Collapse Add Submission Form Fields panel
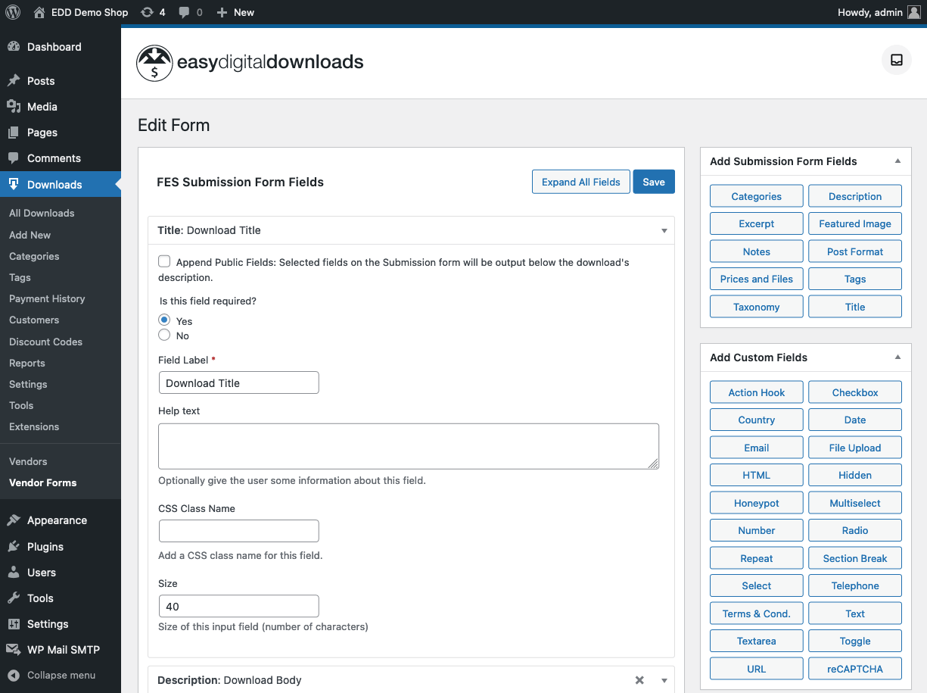927x693 pixels. click(x=897, y=161)
